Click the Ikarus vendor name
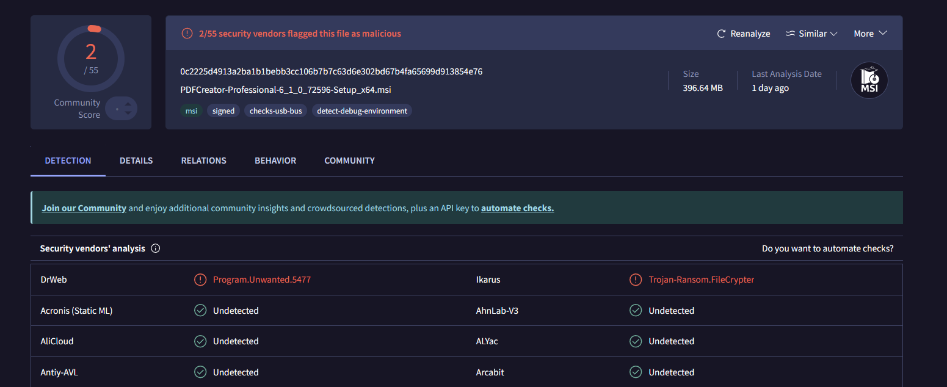Viewport: 947px width, 387px height. coord(488,280)
